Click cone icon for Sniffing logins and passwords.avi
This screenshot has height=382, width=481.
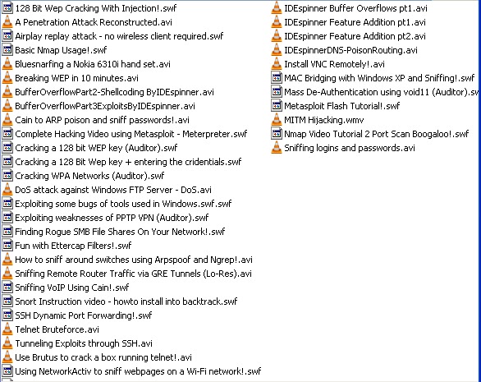coord(277,148)
